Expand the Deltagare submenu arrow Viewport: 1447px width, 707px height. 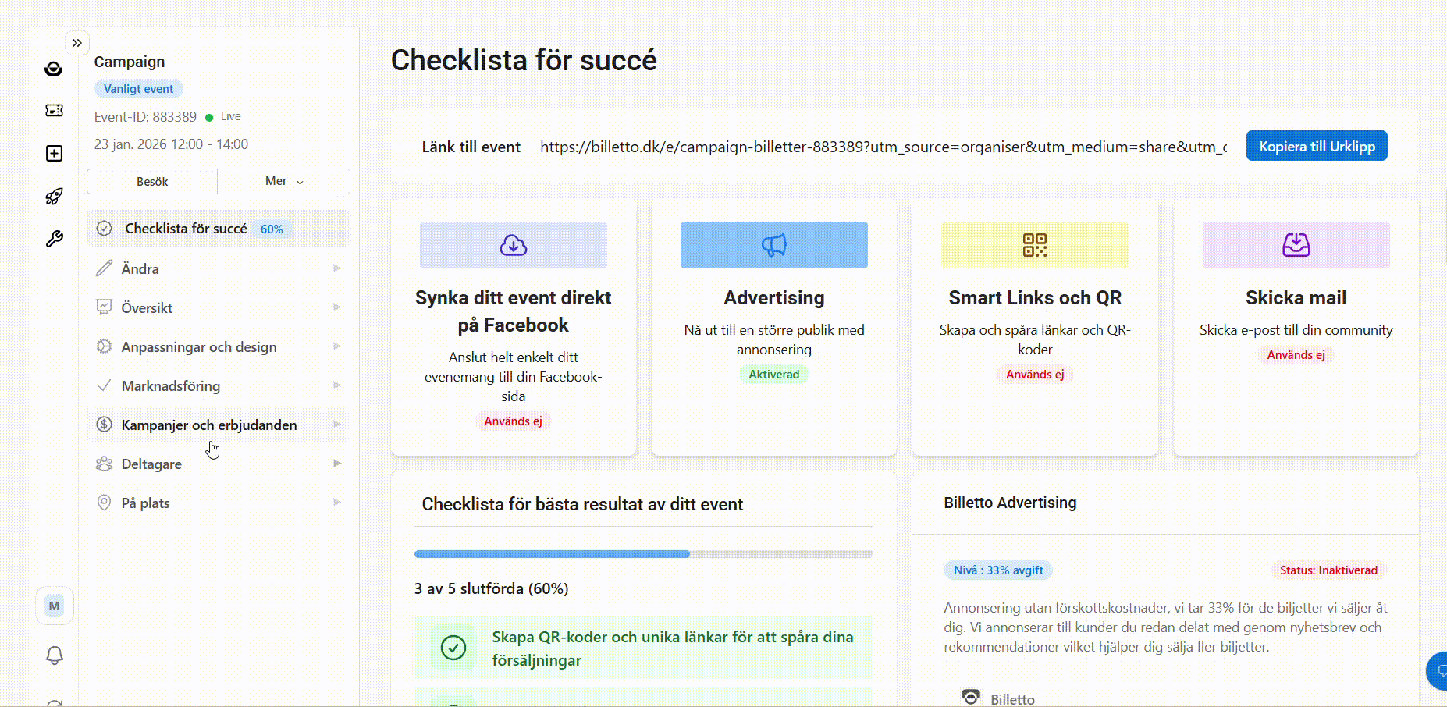337,464
